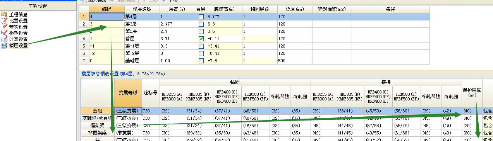Select the 编码 cell containing 4
Image resolution: width=493 pixels, height=141 pixels.
(107, 17)
